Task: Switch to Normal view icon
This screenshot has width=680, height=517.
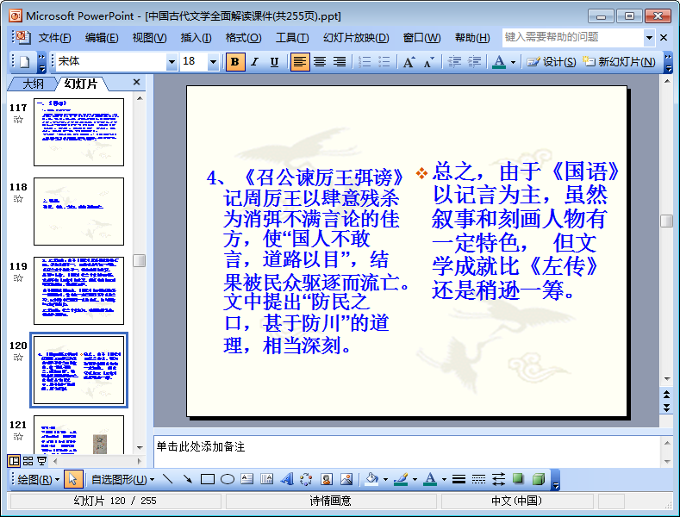Action: click(15, 461)
